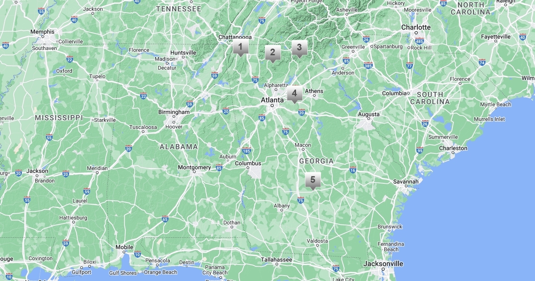Click the Charlotte city label
Viewport: 535px width, 281px height.
tap(416, 27)
